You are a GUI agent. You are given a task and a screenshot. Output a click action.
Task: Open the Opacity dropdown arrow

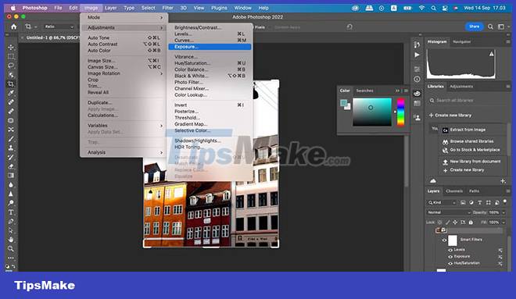coord(503,212)
